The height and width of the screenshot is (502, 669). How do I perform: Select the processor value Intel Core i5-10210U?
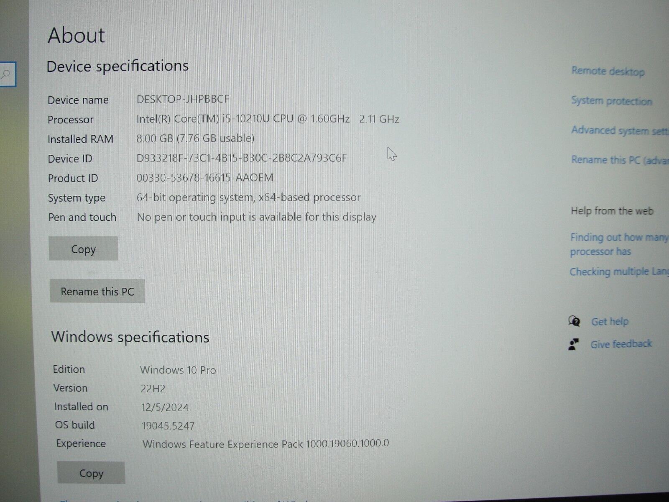[268, 119]
